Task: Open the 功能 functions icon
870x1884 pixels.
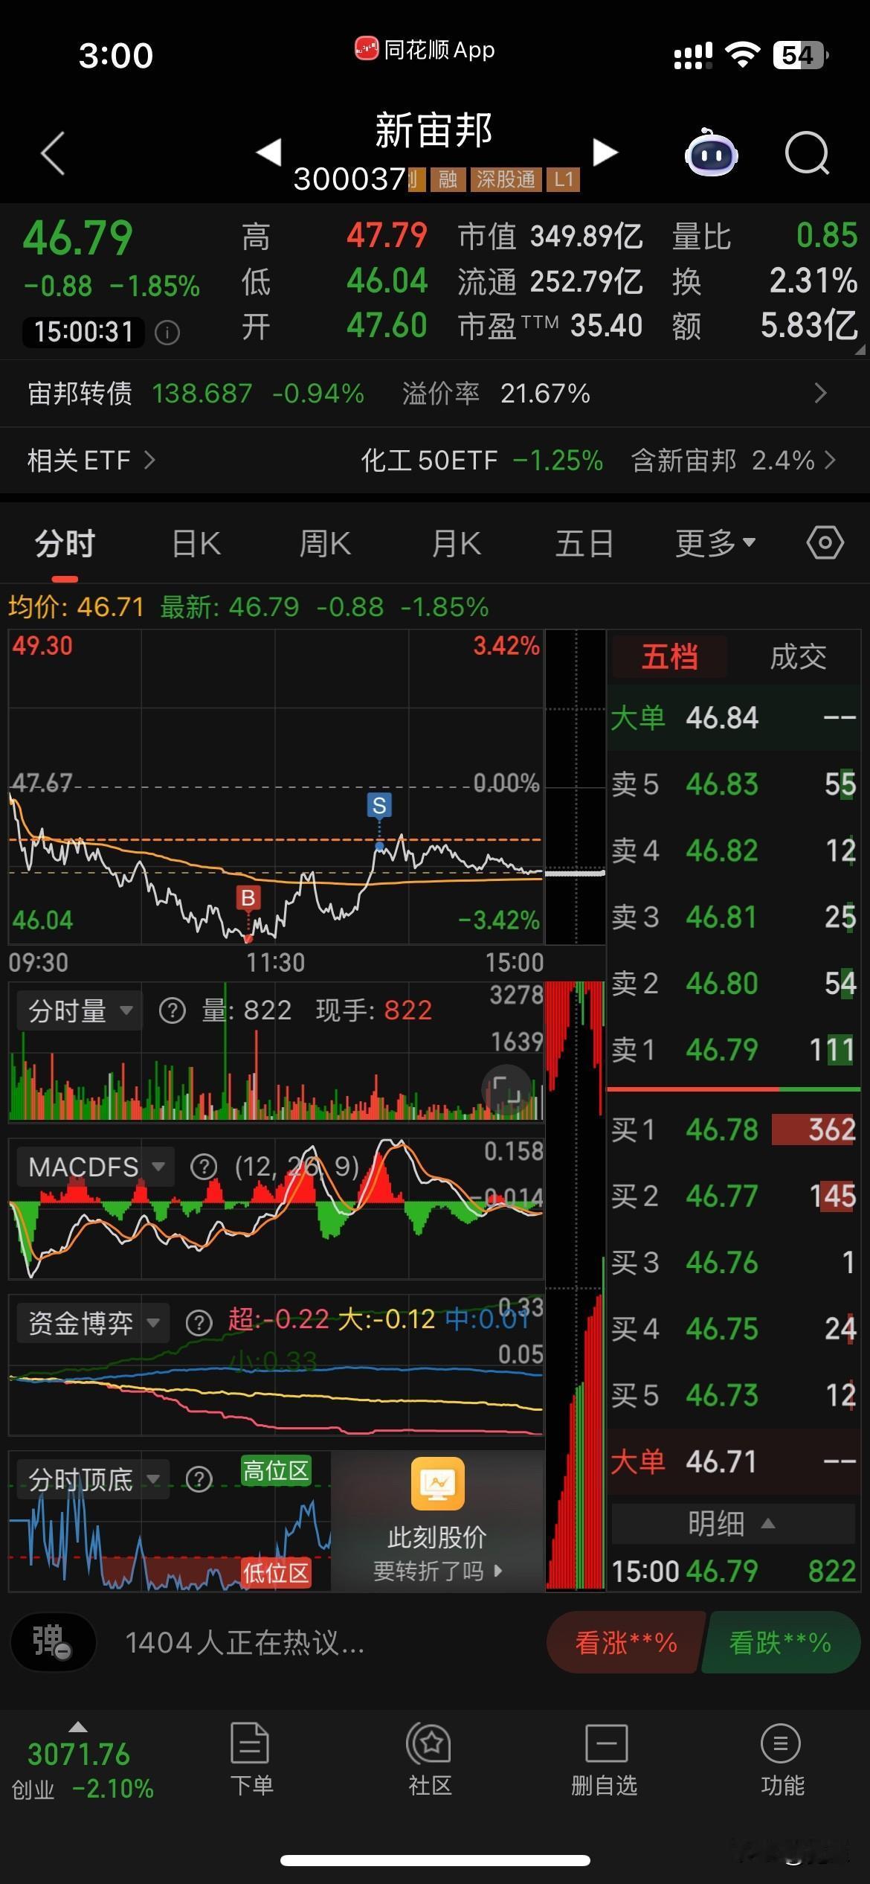Action: click(x=782, y=1760)
